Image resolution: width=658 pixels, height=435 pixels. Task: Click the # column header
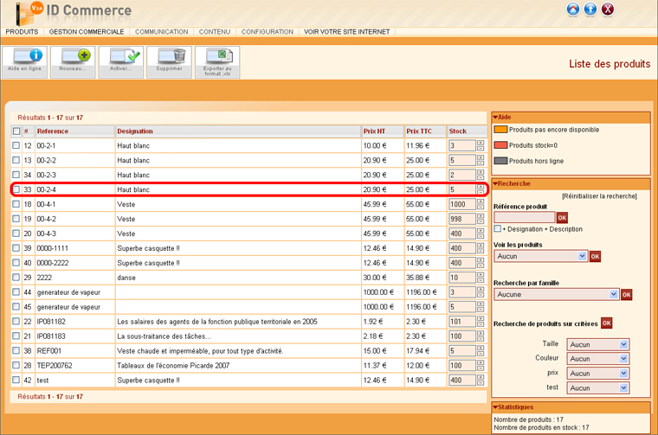click(26, 131)
